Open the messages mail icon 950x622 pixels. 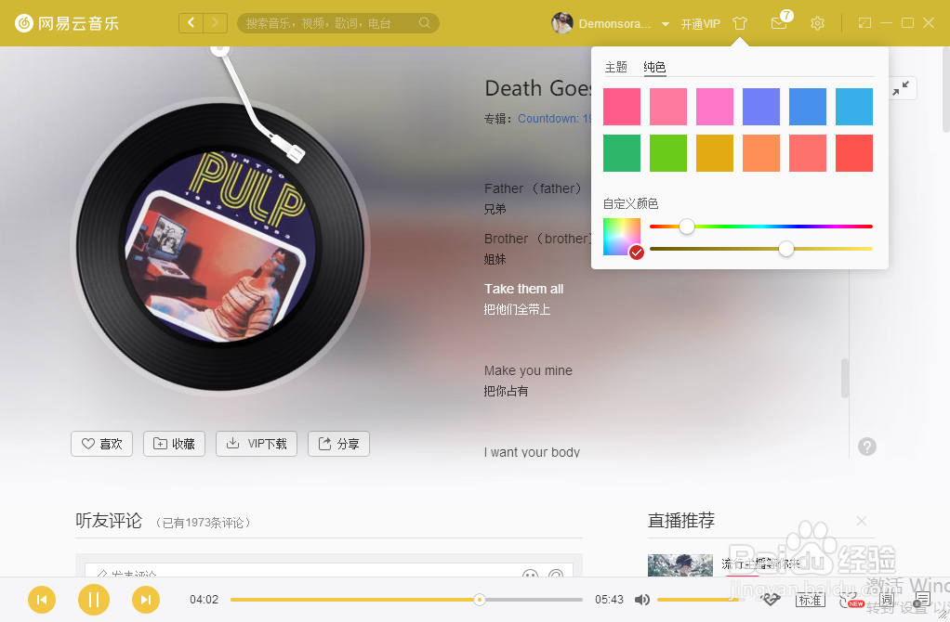pos(779,23)
